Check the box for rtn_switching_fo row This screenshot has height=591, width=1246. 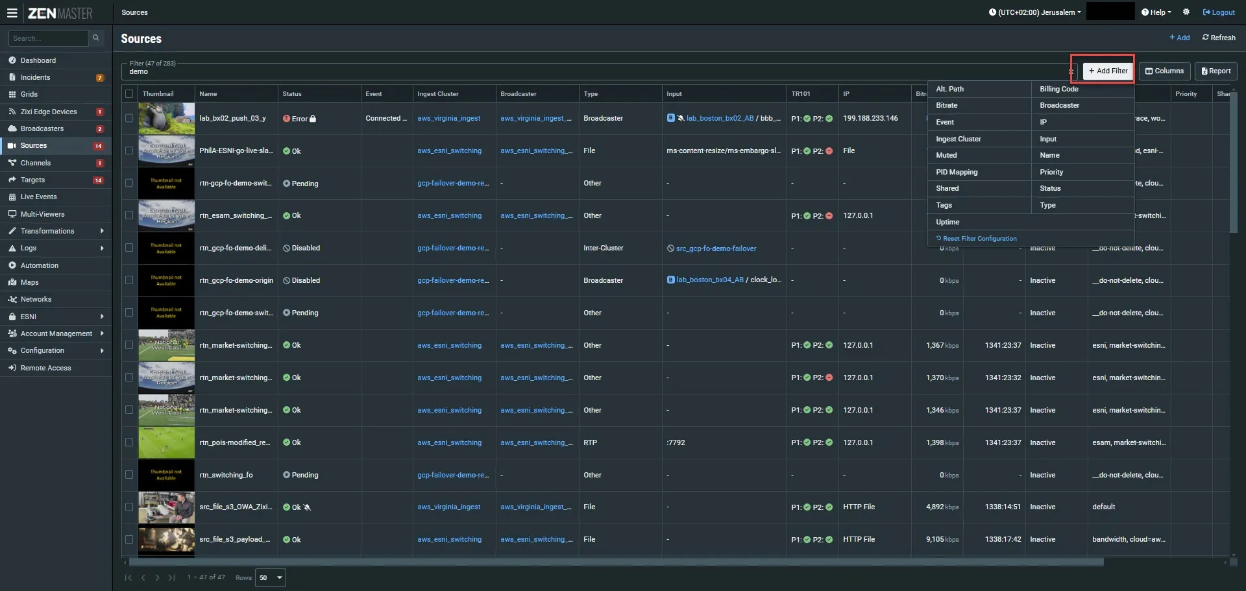129,475
